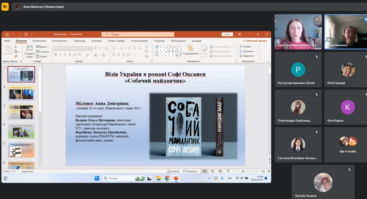Toggle Примітки comments pane

click(x=190, y=171)
